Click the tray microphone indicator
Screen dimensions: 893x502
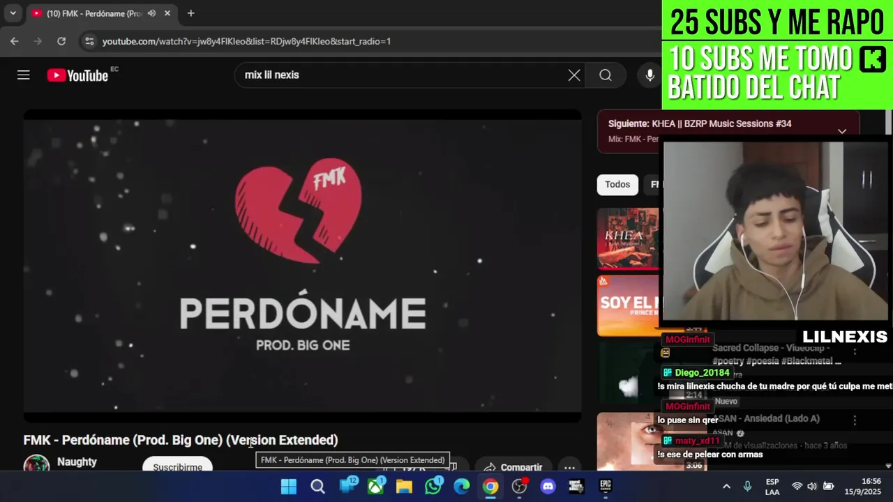pos(747,486)
